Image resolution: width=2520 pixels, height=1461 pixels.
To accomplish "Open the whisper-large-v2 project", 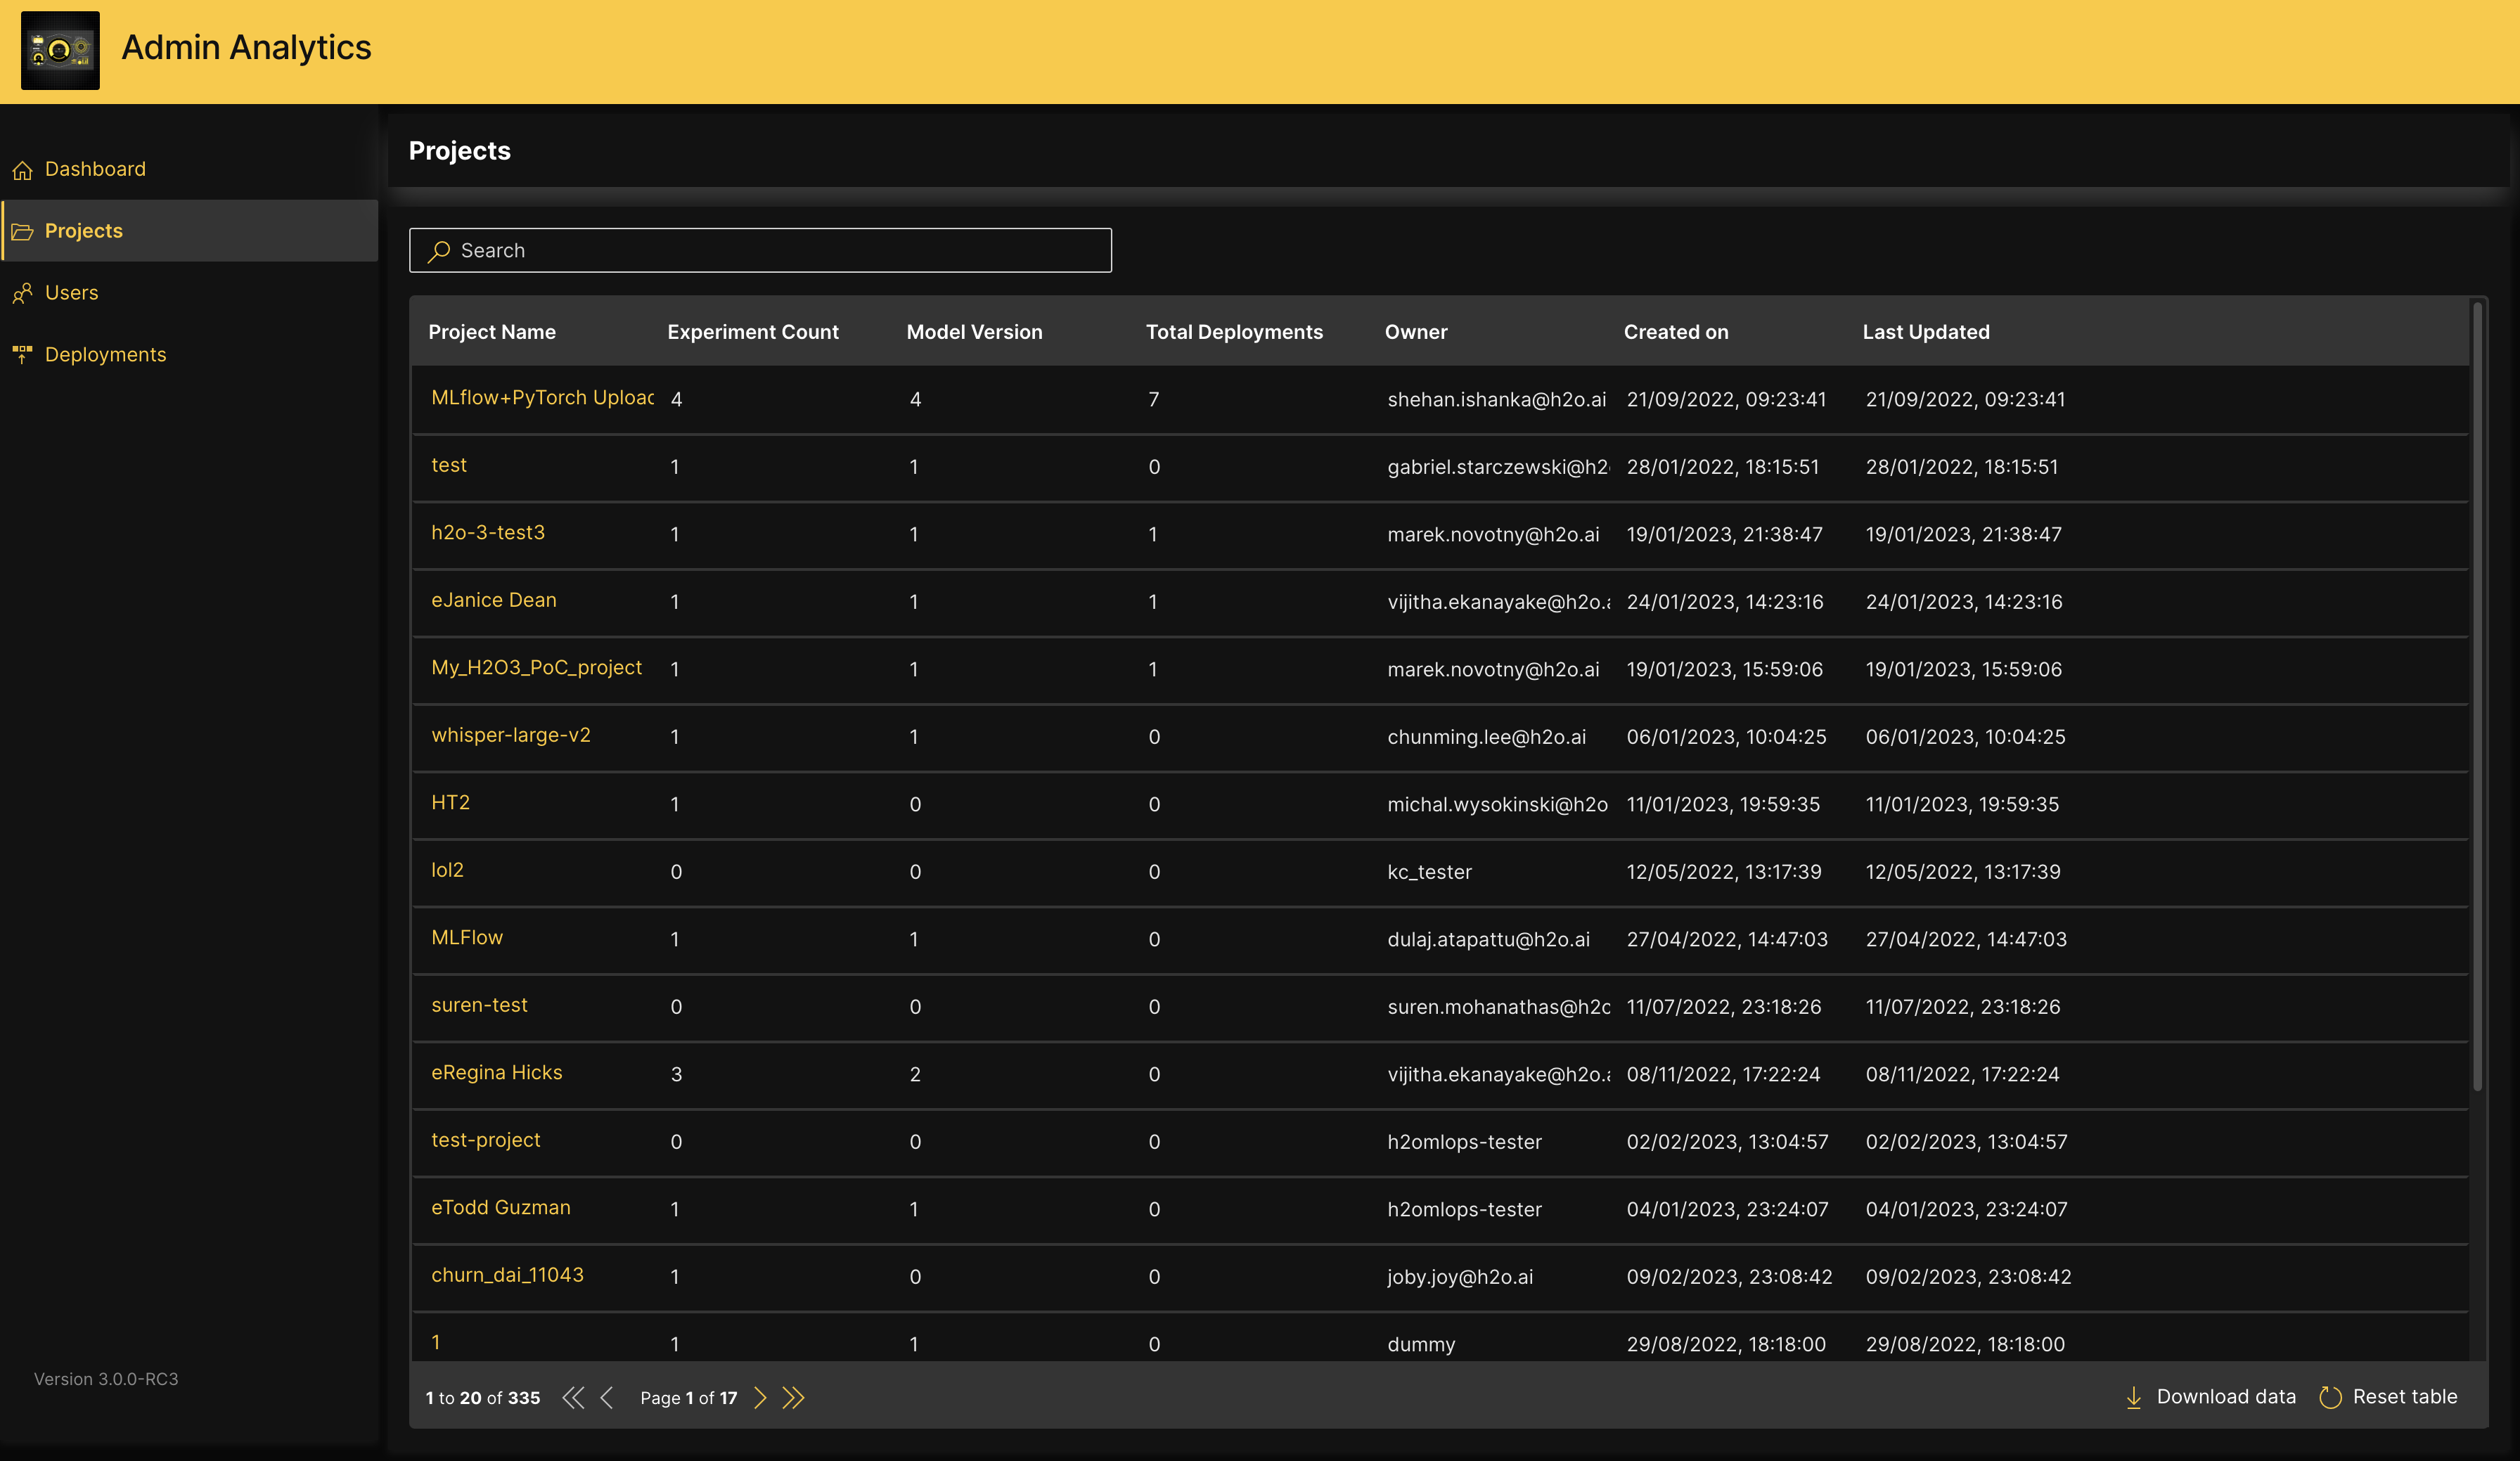I will (x=511, y=734).
